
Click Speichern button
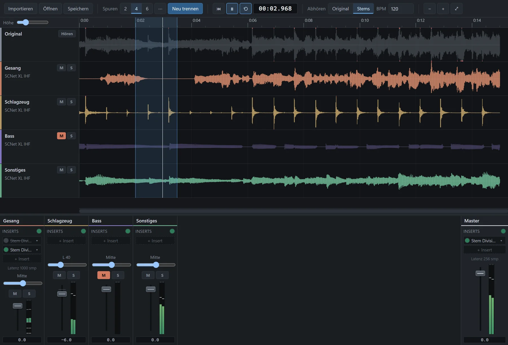point(78,9)
